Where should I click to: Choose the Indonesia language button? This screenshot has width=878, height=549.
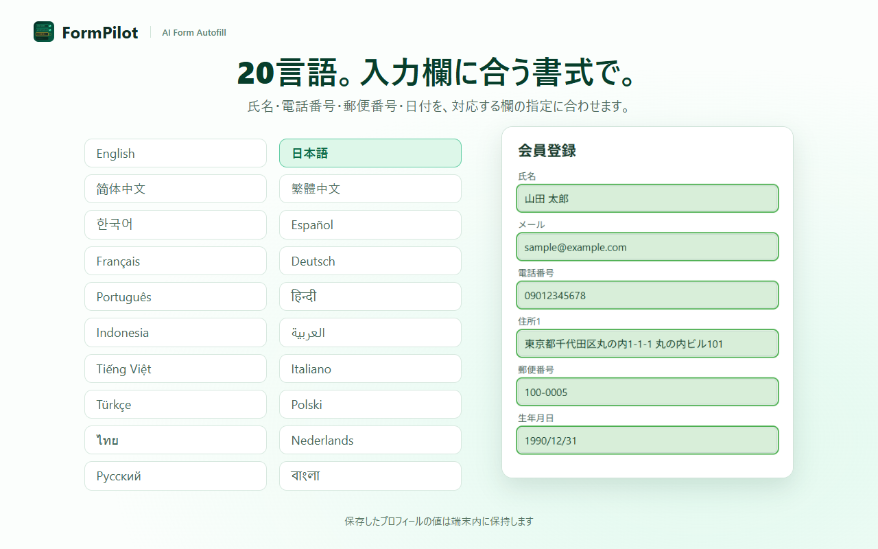[176, 332]
